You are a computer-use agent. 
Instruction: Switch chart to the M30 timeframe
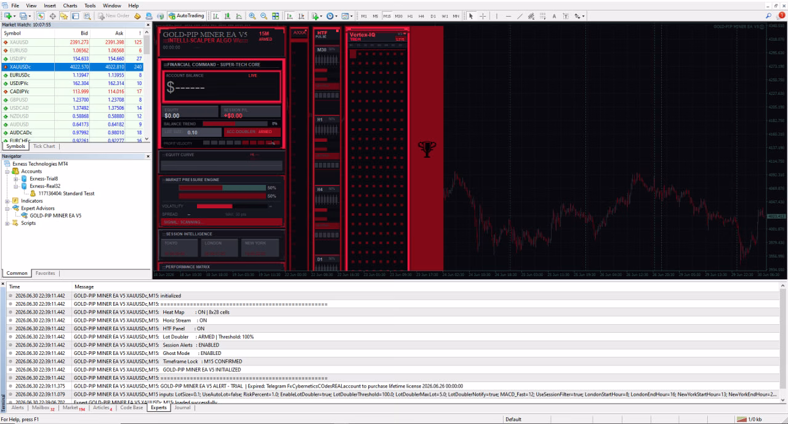(x=399, y=15)
